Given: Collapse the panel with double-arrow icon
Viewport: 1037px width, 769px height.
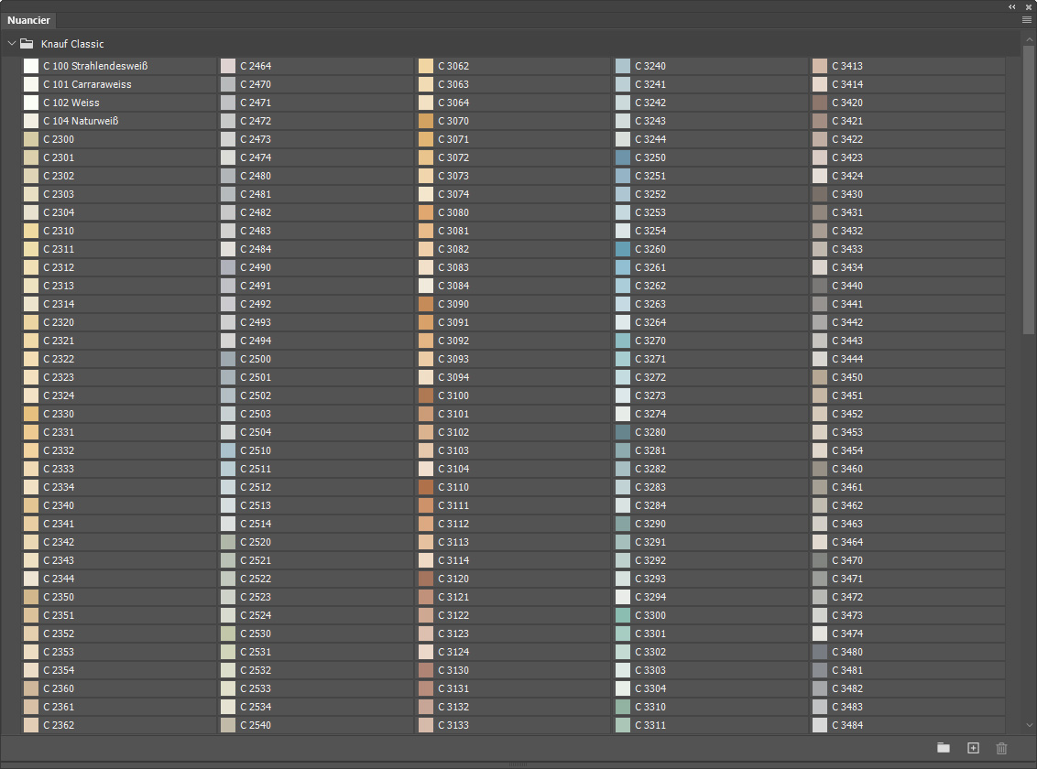Looking at the screenshot, I should click(1012, 6).
